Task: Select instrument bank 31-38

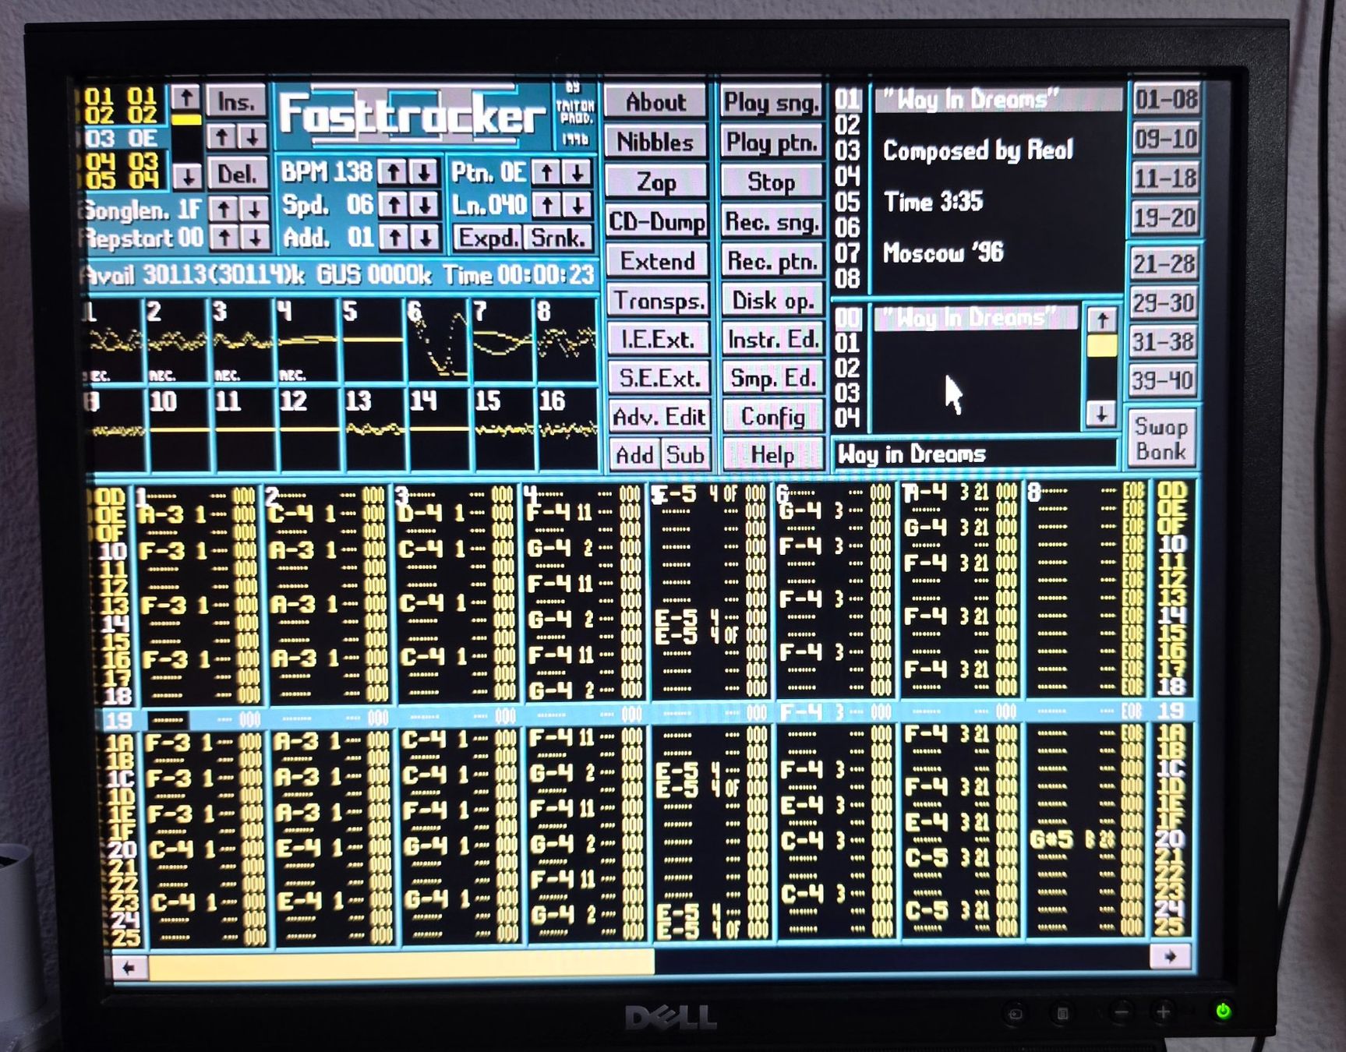Action: [x=1163, y=341]
